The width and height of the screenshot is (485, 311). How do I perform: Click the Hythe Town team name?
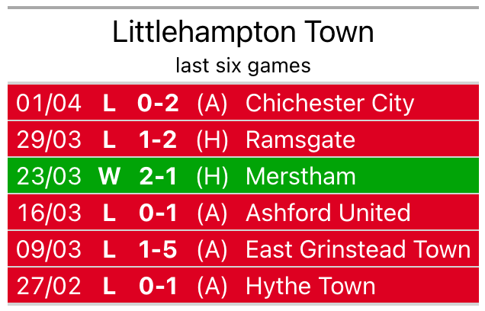tap(310, 286)
